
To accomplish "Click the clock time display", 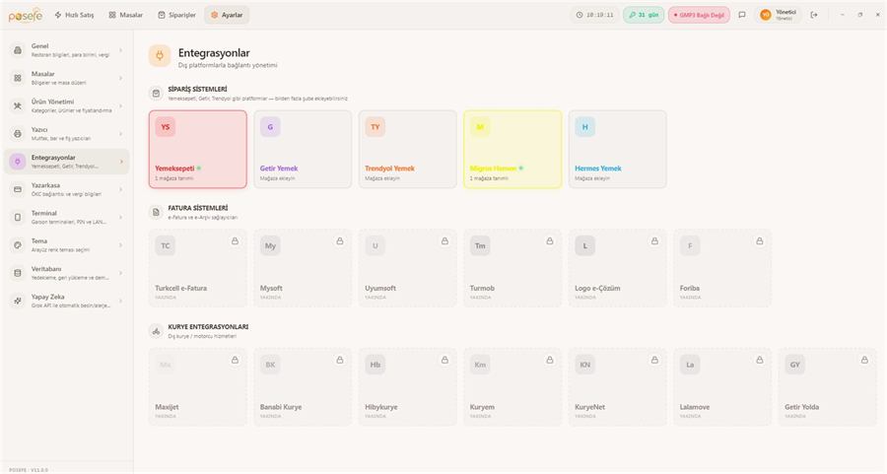I will coord(594,15).
